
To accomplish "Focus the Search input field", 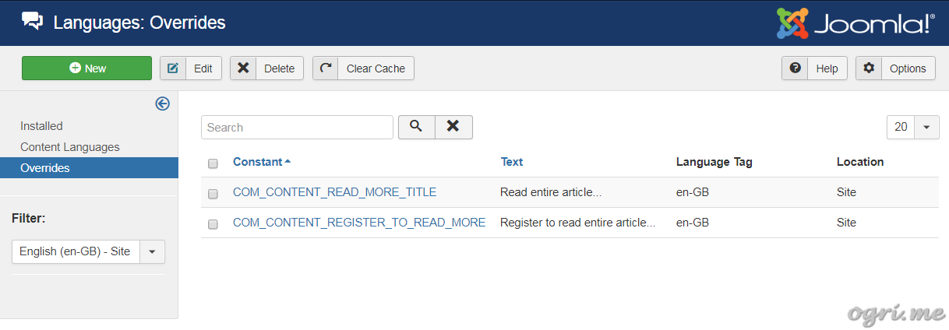I will point(297,127).
